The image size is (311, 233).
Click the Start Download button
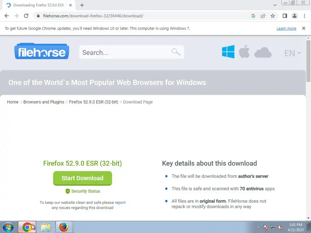(x=83, y=178)
